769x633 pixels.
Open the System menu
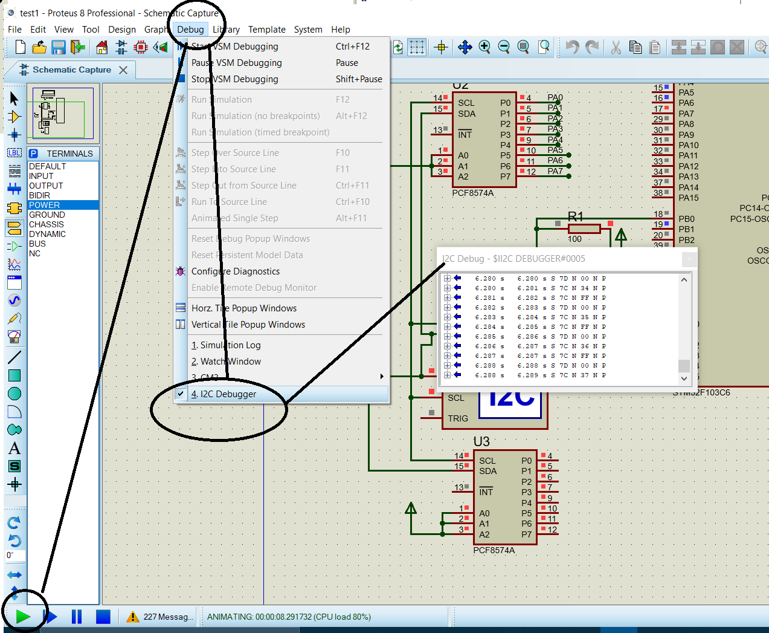[x=308, y=30]
